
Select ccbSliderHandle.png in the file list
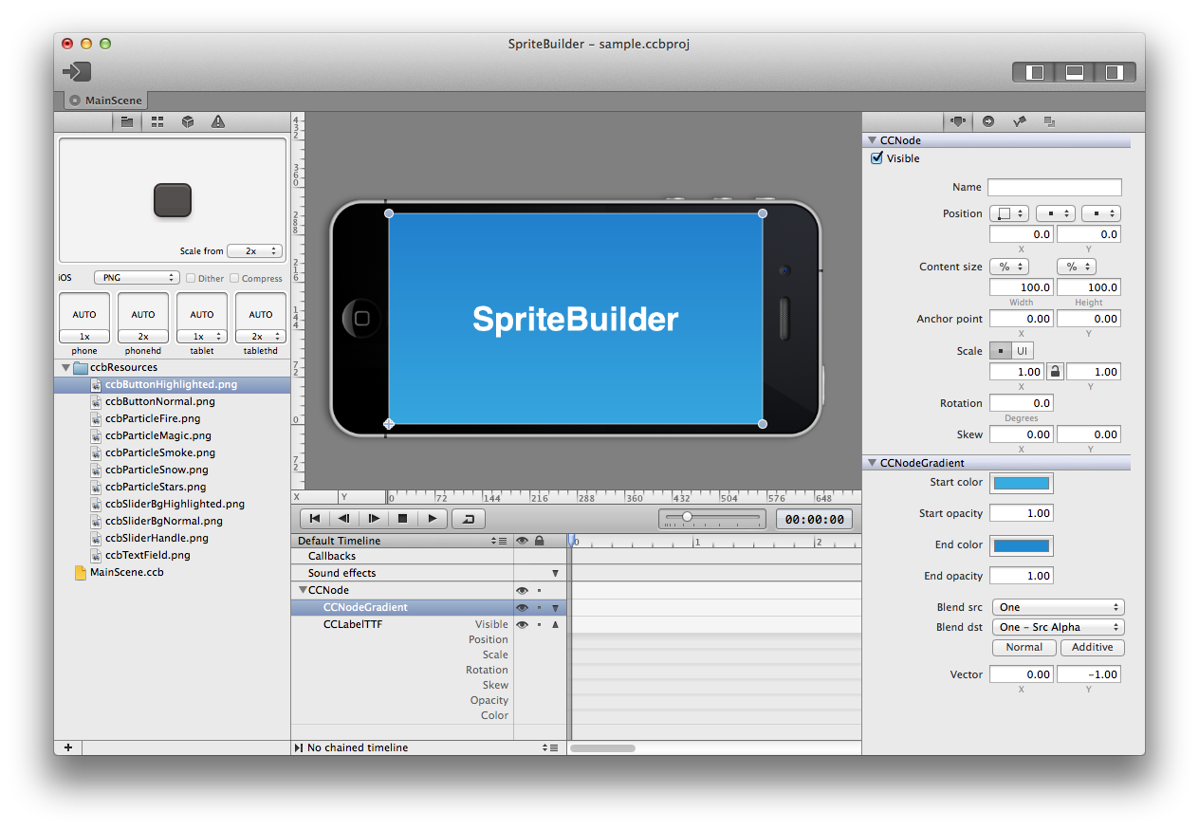point(157,538)
